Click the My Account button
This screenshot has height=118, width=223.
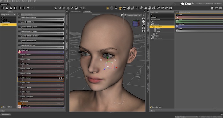pos(209,4)
